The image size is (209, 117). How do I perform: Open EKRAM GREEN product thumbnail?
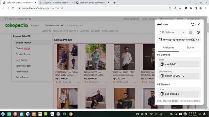pos(96,57)
